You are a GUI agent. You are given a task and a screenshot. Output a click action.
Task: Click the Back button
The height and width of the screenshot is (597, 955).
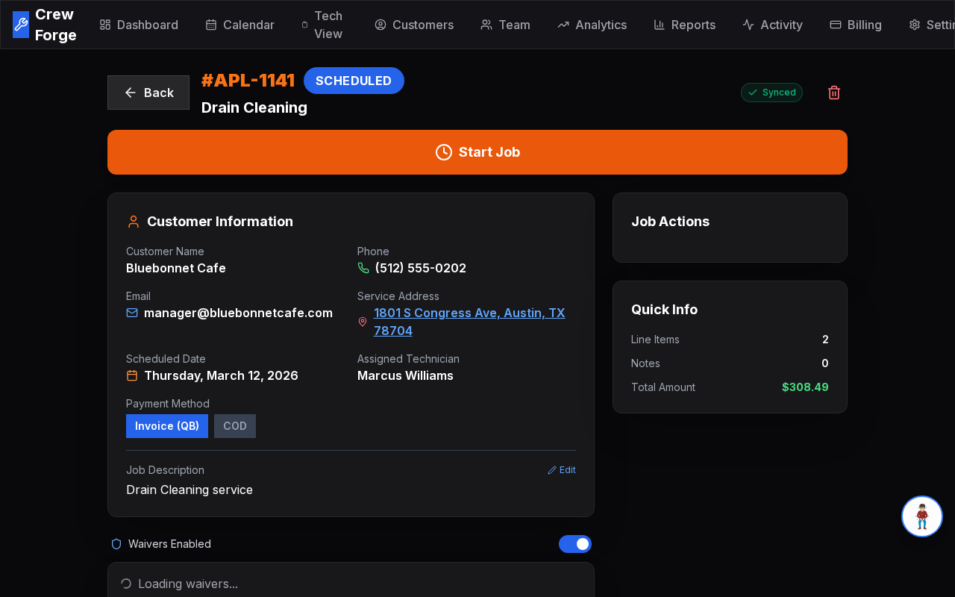pyautogui.click(x=148, y=93)
